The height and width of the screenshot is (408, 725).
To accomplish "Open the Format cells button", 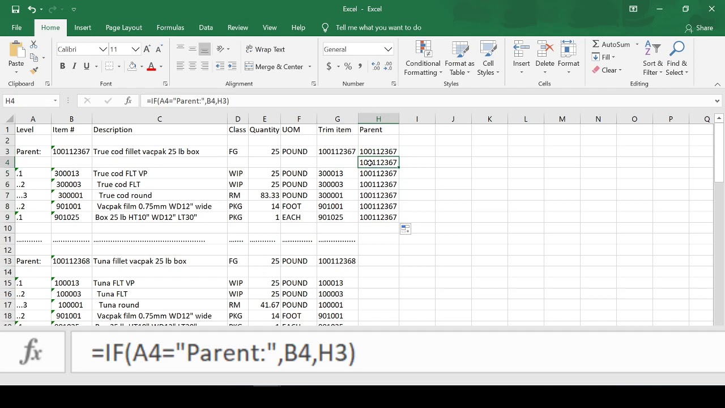I will point(568,58).
